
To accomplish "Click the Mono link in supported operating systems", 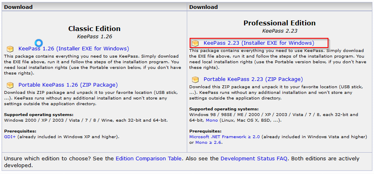I will tap(211, 120).
